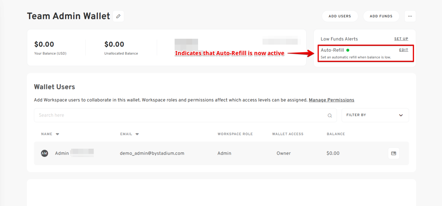The height and width of the screenshot is (206, 442).
Task: Click the AM avatar for Admin user
Action: click(x=45, y=153)
